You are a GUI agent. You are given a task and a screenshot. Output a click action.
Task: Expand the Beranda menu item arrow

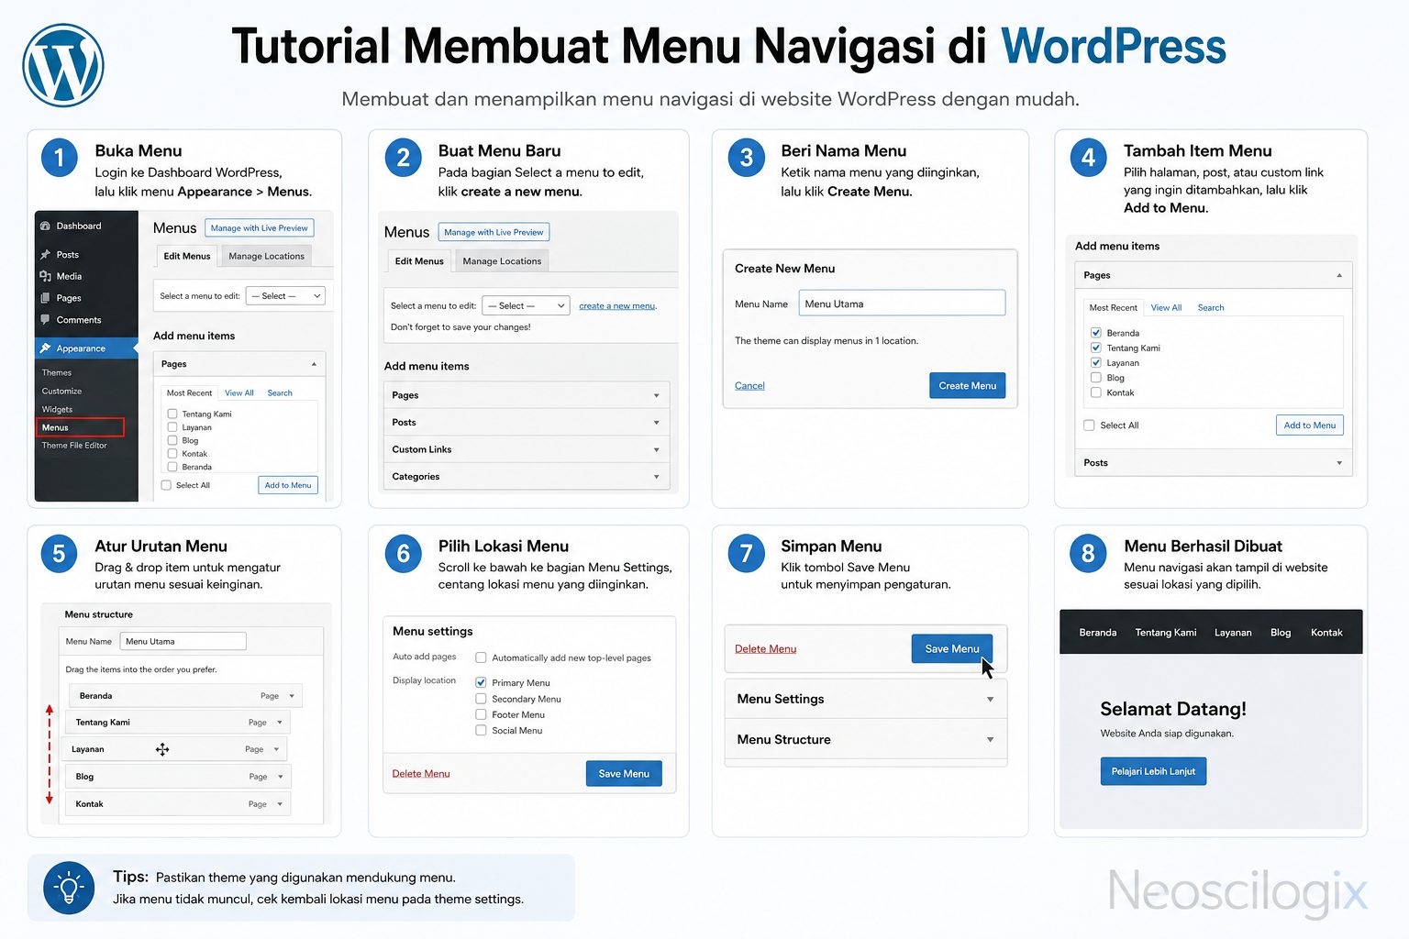pyautogui.click(x=292, y=697)
